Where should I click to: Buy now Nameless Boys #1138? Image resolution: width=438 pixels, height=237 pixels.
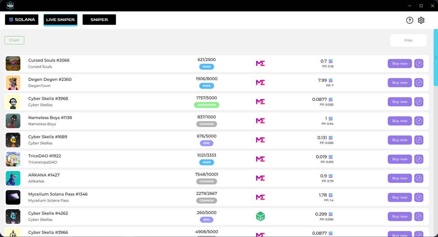tap(400, 121)
